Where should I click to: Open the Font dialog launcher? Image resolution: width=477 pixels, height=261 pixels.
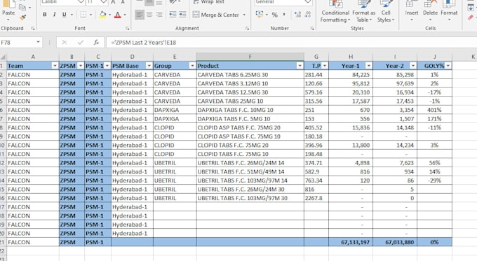tap(128, 28)
